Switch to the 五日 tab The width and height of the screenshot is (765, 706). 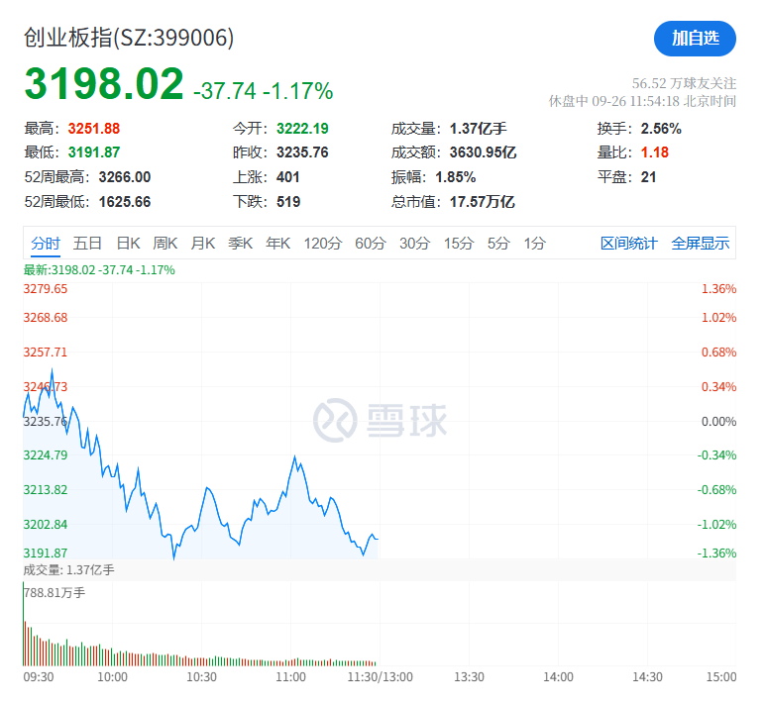click(87, 244)
